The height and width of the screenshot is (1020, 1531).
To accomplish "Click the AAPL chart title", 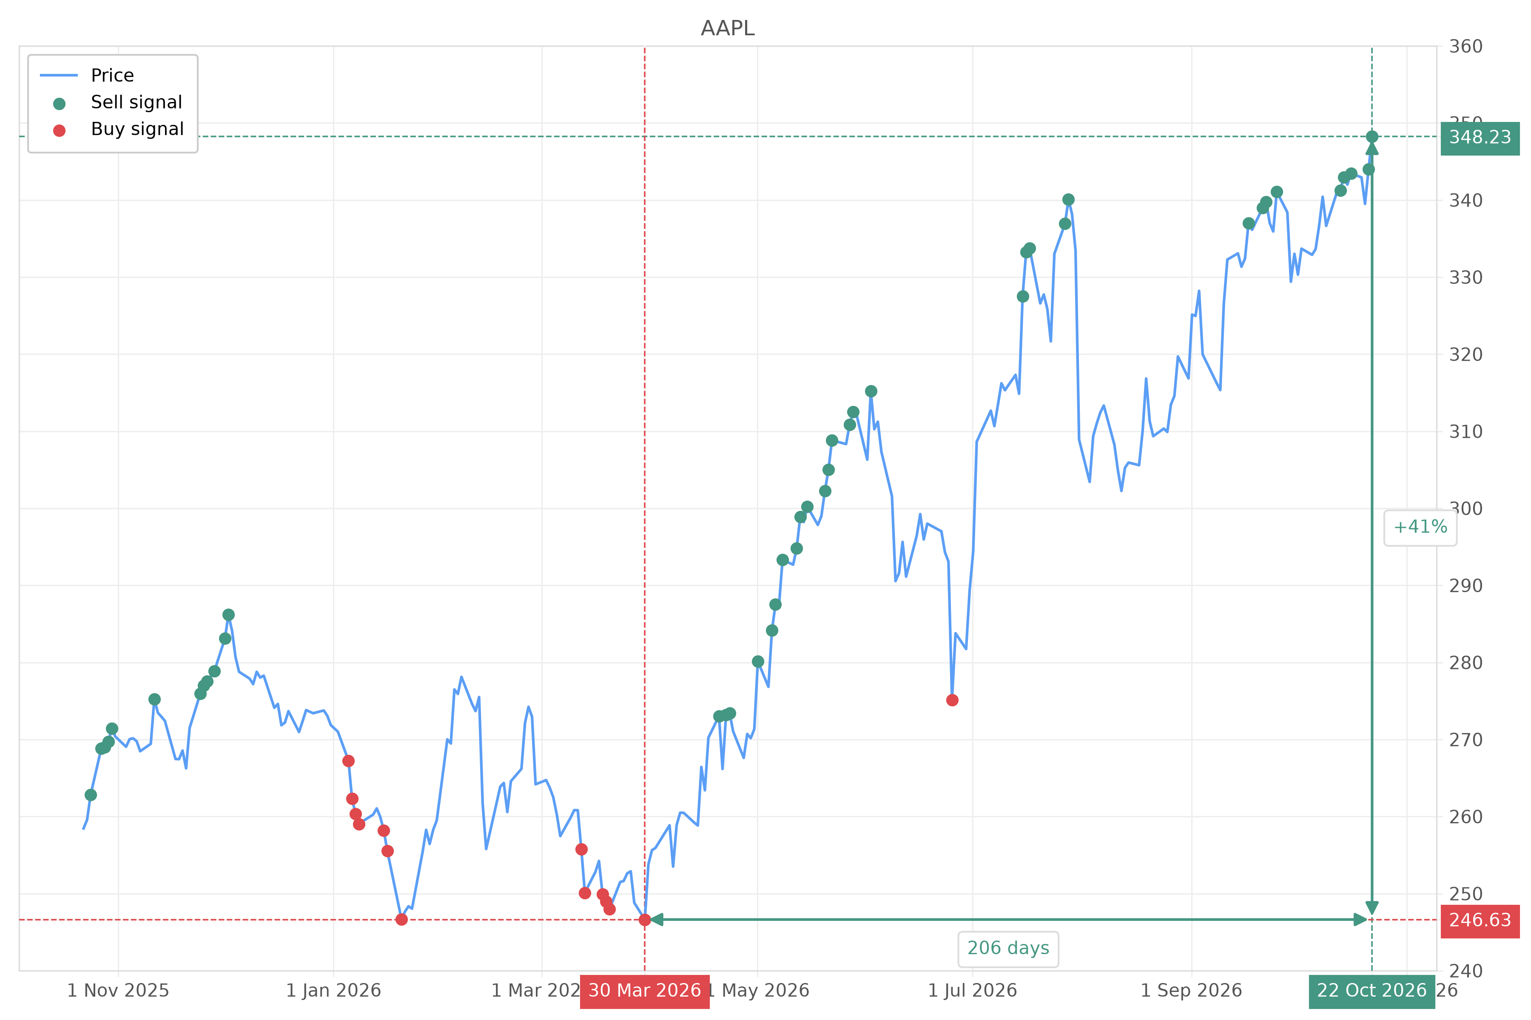I will click(728, 28).
